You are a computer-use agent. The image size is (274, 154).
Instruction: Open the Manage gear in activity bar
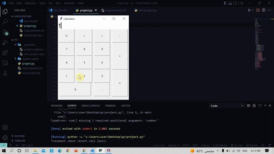pyautogui.click(x=5, y=138)
